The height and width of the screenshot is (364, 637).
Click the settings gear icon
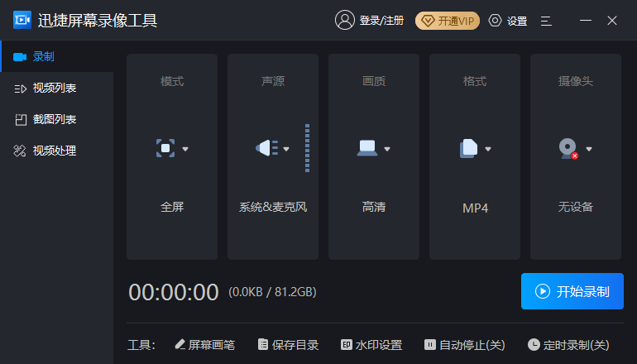point(495,21)
